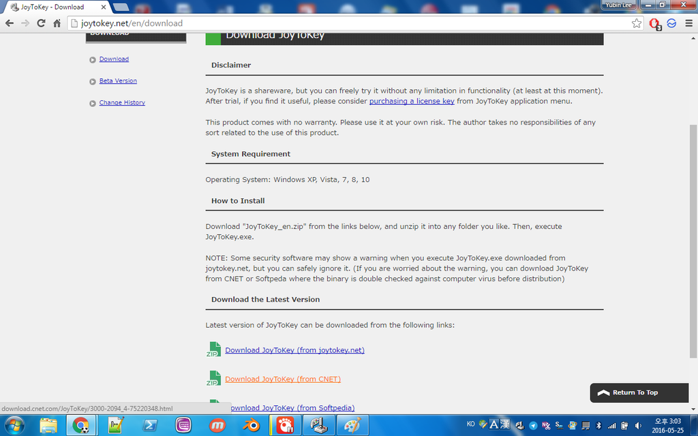Follow the 'purchasing a license key' link

coord(412,101)
